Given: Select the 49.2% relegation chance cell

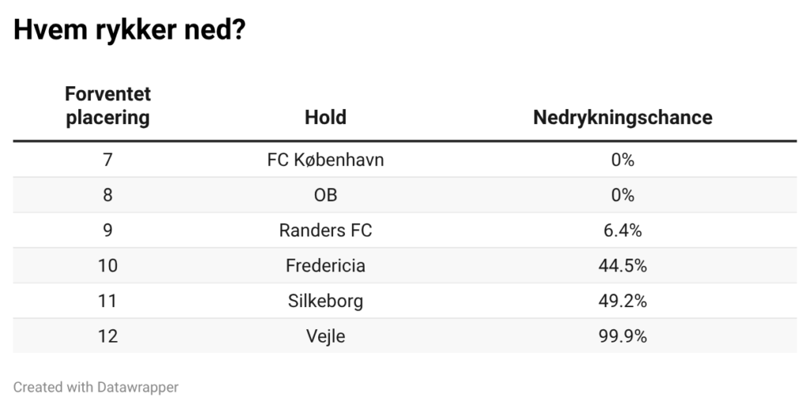Looking at the screenshot, I should [x=623, y=301].
